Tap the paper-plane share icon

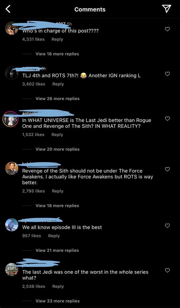click(166, 9)
